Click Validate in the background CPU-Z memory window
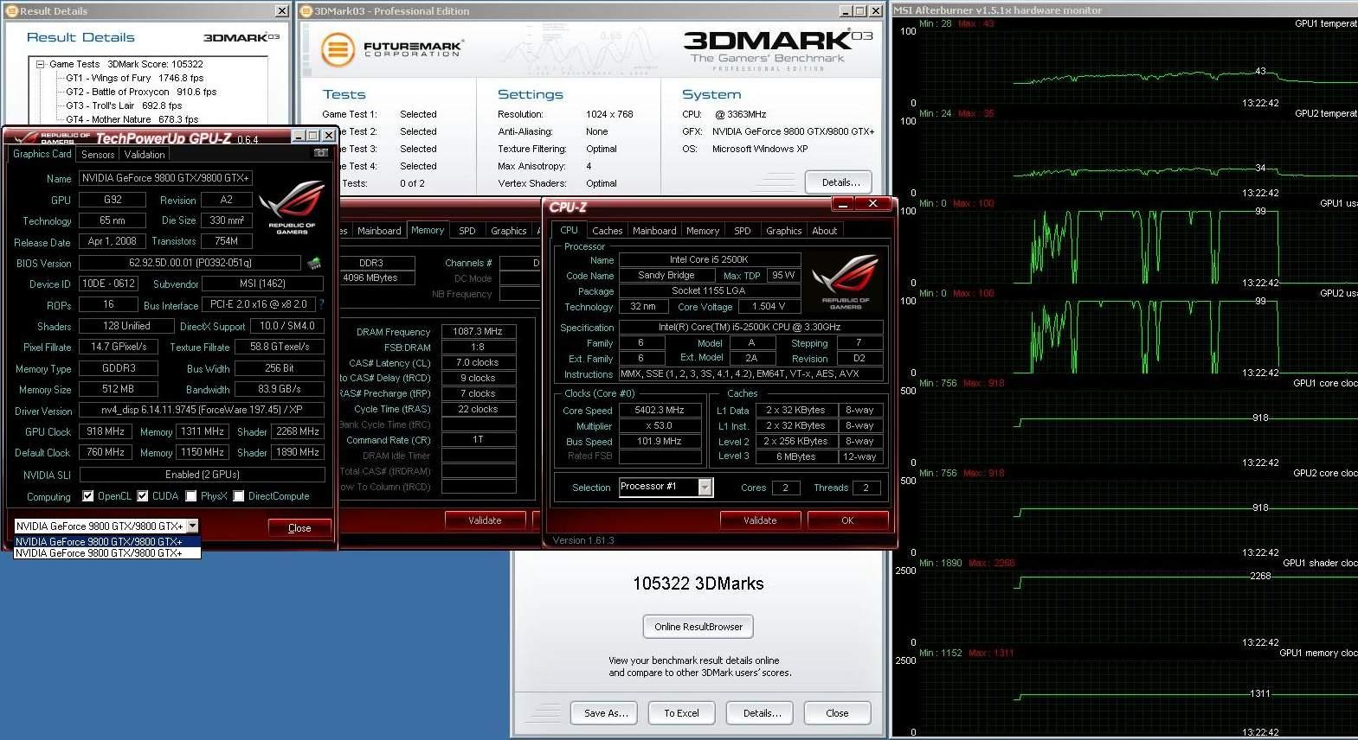The width and height of the screenshot is (1358, 740). pyautogui.click(x=485, y=520)
